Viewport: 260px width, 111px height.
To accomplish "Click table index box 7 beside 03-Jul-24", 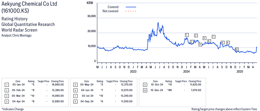I will 75,96.
